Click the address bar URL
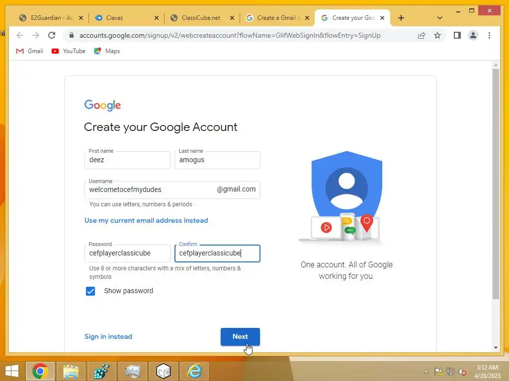This screenshot has height=381, width=509. pyautogui.click(x=230, y=35)
